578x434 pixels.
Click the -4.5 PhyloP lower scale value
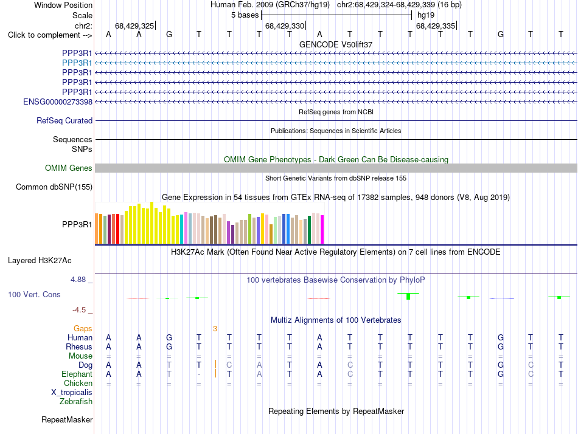pos(79,310)
